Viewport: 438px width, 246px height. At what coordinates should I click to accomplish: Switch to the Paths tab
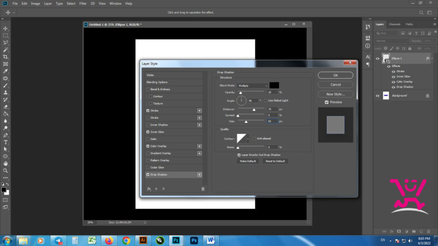(409, 24)
